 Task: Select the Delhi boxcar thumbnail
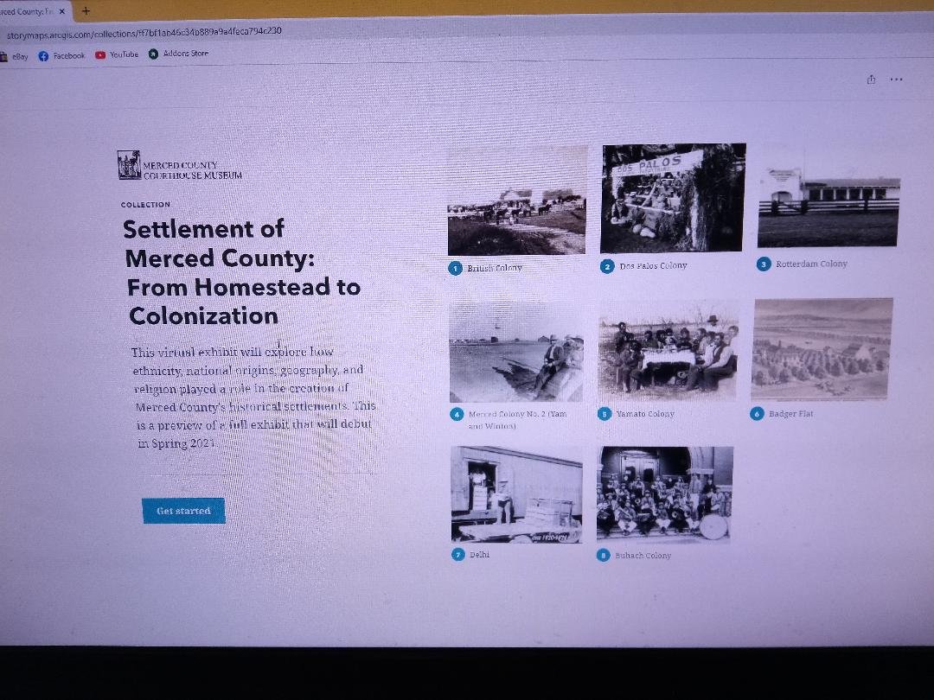pyautogui.click(x=515, y=493)
